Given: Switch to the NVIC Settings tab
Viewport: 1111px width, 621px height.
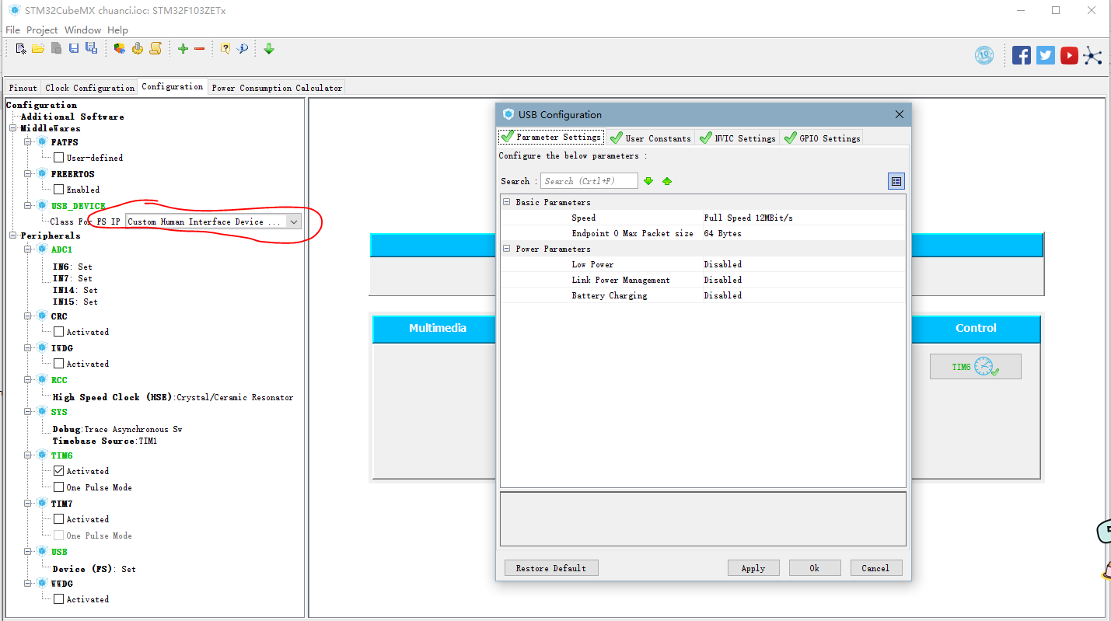Looking at the screenshot, I should (x=737, y=138).
